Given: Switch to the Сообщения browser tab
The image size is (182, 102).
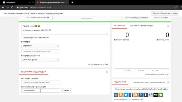Looking at the screenshot, I should (17, 2).
